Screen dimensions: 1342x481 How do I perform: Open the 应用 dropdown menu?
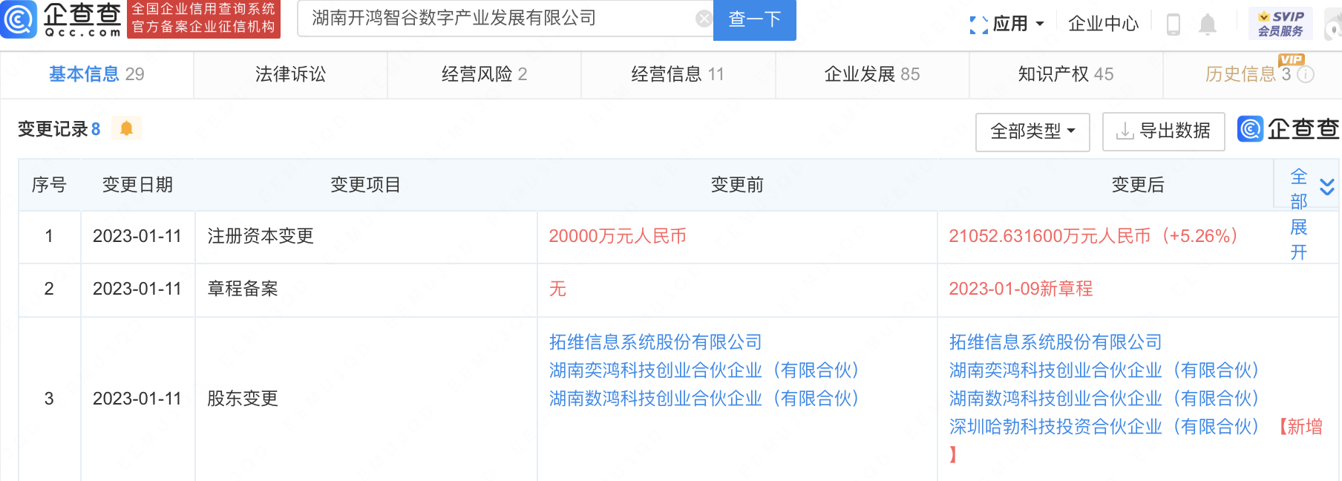(x=1007, y=24)
